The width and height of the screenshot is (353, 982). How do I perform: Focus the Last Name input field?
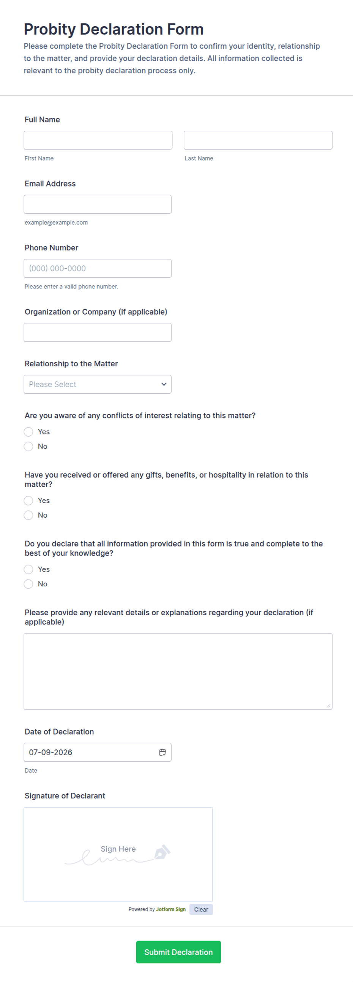click(x=258, y=140)
